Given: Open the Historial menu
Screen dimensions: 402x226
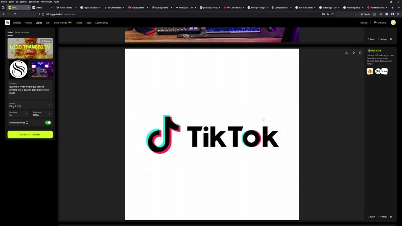Looking at the screenshot, I should [24, 2].
